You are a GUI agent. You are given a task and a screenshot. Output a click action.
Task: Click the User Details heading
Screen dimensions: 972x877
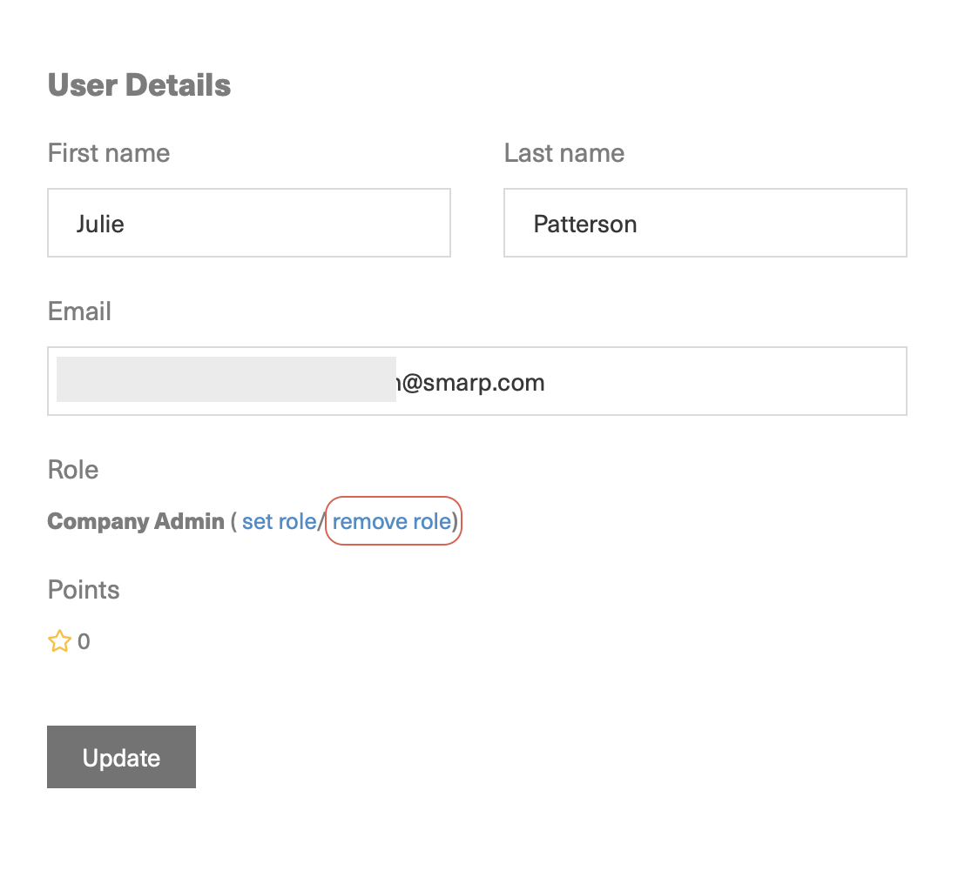coord(139,85)
